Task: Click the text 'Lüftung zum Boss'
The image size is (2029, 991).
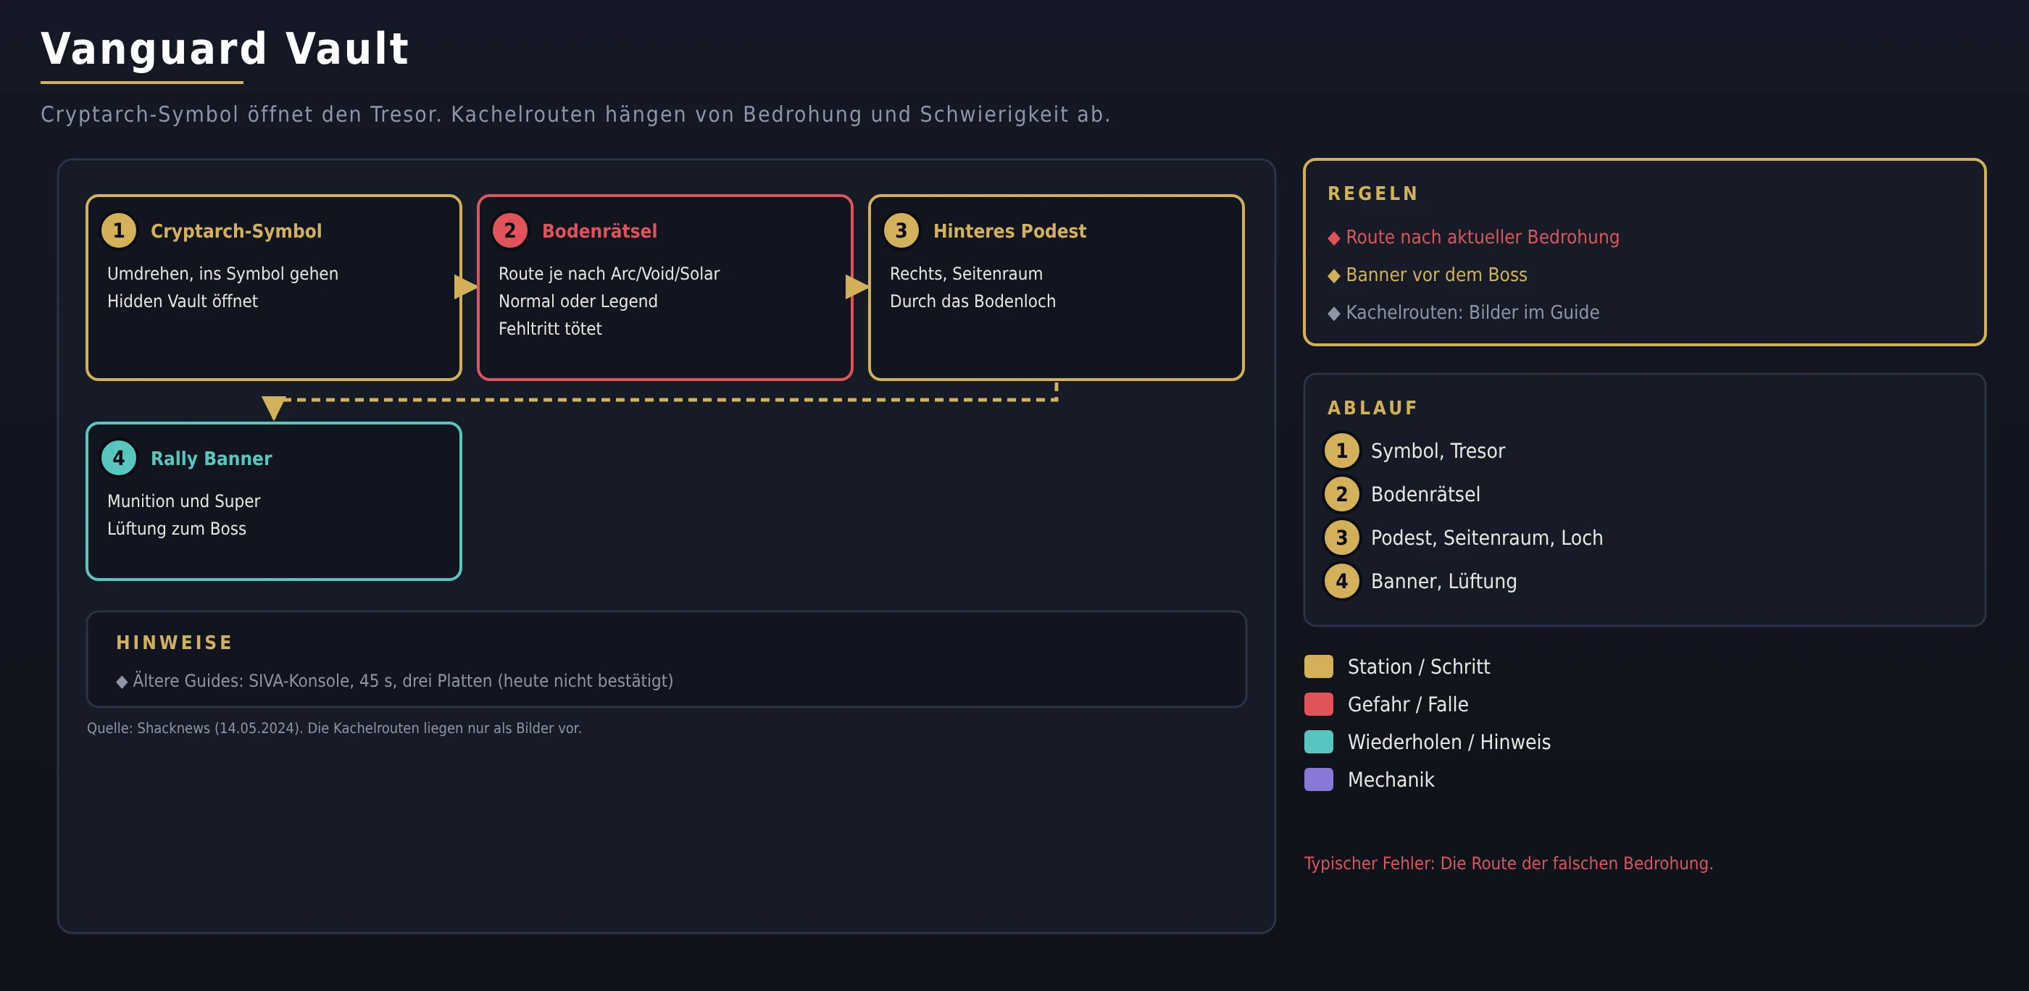Action: tap(176, 529)
